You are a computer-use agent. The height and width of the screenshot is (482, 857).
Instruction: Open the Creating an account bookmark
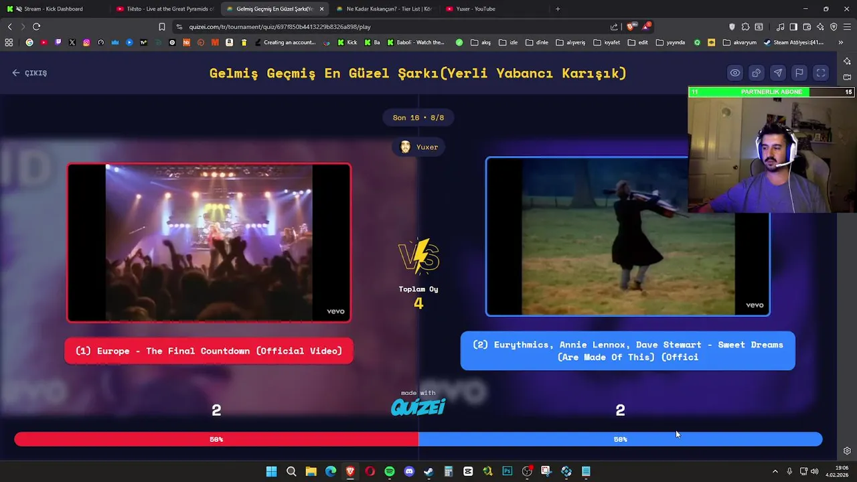pos(285,42)
